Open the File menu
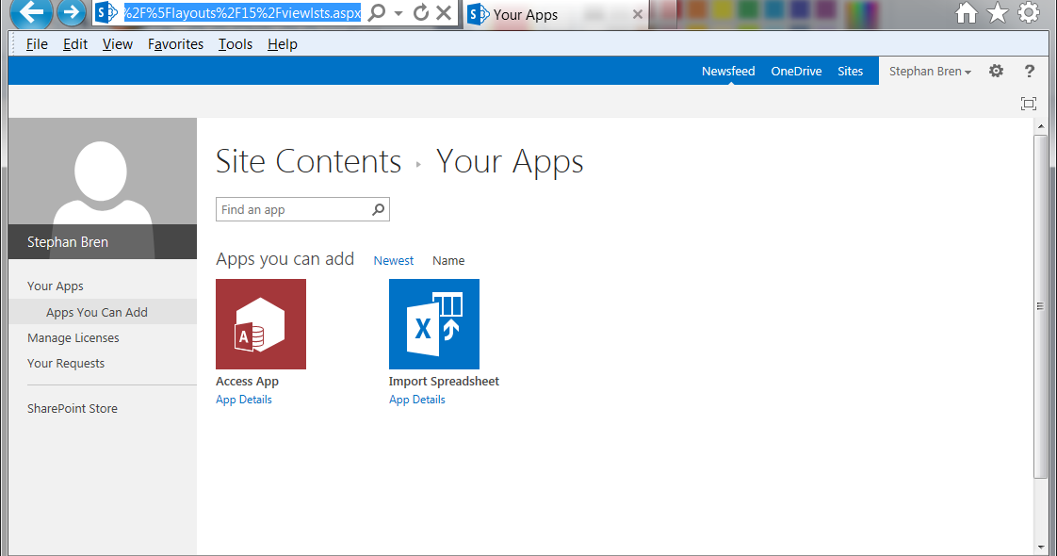1057x556 pixels. pos(37,43)
